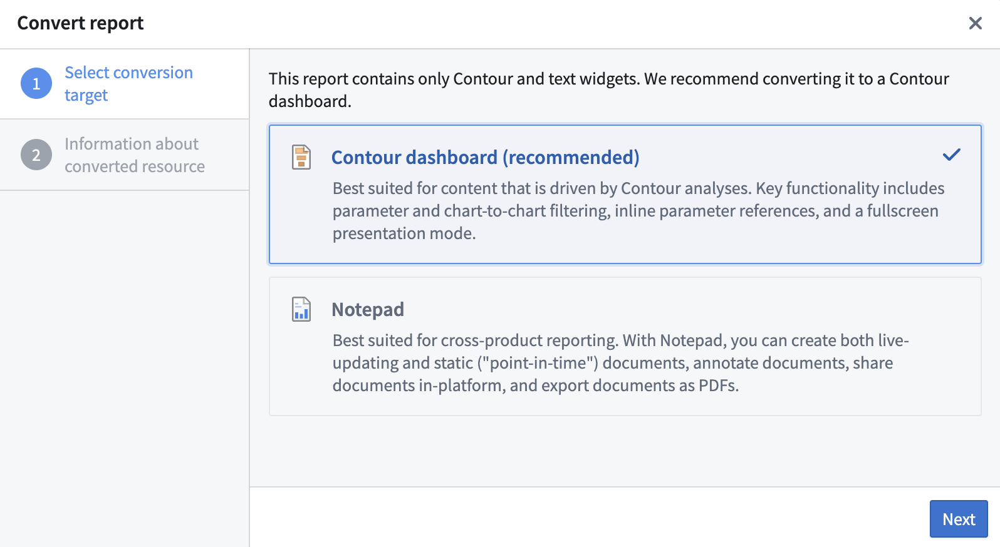Image resolution: width=1000 pixels, height=547 pixels.
Task: Click step 1 numbered circle
Action: (x=36, y=84)
